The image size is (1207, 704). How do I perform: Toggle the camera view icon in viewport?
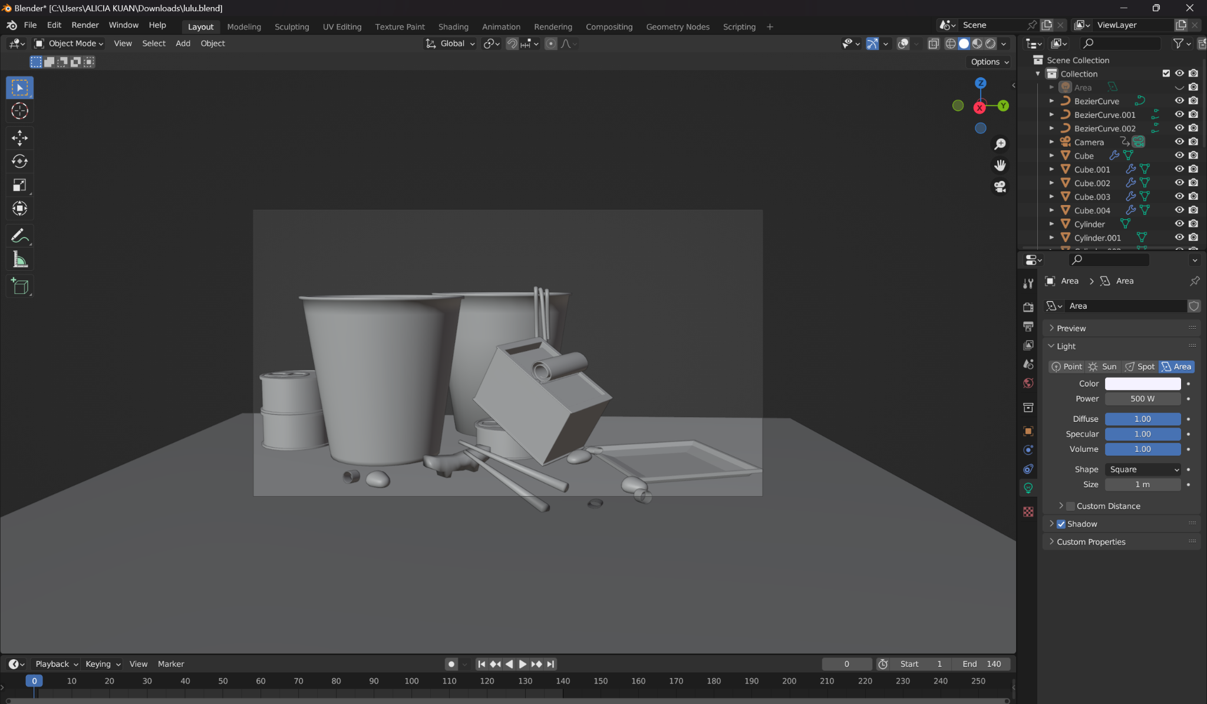[x=1000, y=187]
